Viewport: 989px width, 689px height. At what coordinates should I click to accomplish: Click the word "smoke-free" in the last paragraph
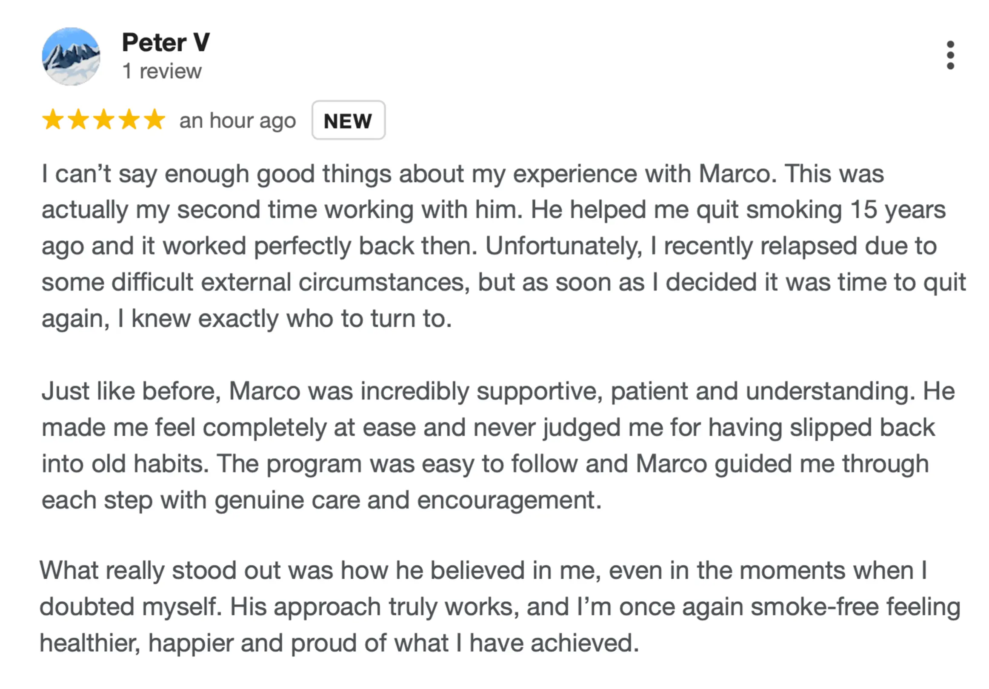815,607
